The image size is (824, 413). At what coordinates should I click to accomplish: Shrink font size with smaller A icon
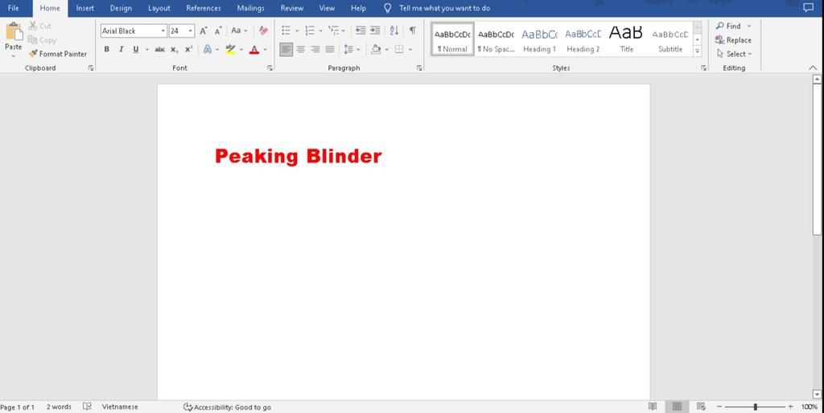pyautogui.click(x=218, y=31)
